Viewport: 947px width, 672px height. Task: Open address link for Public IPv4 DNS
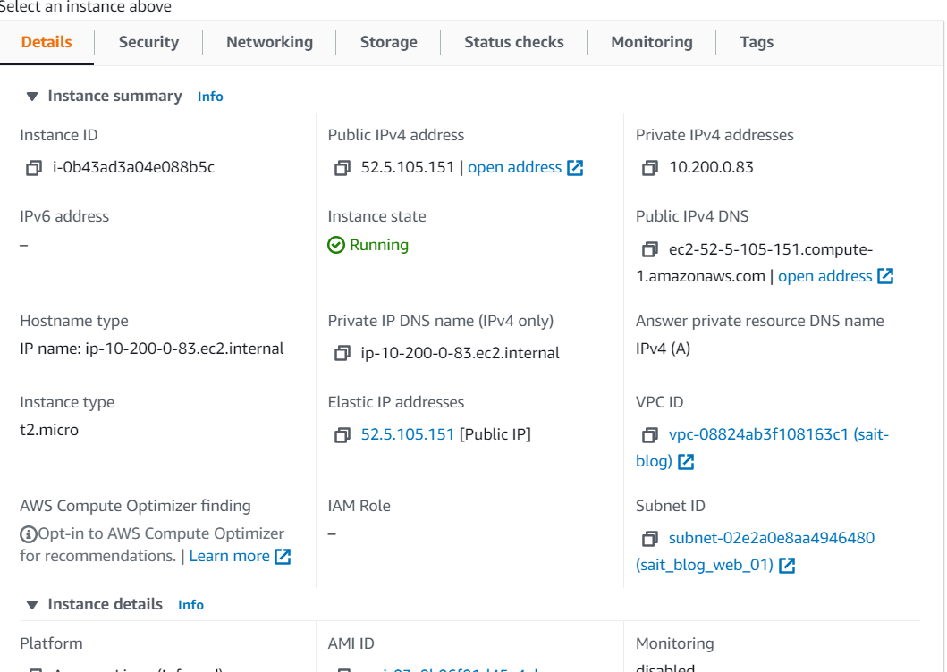[x=835, y=276]
